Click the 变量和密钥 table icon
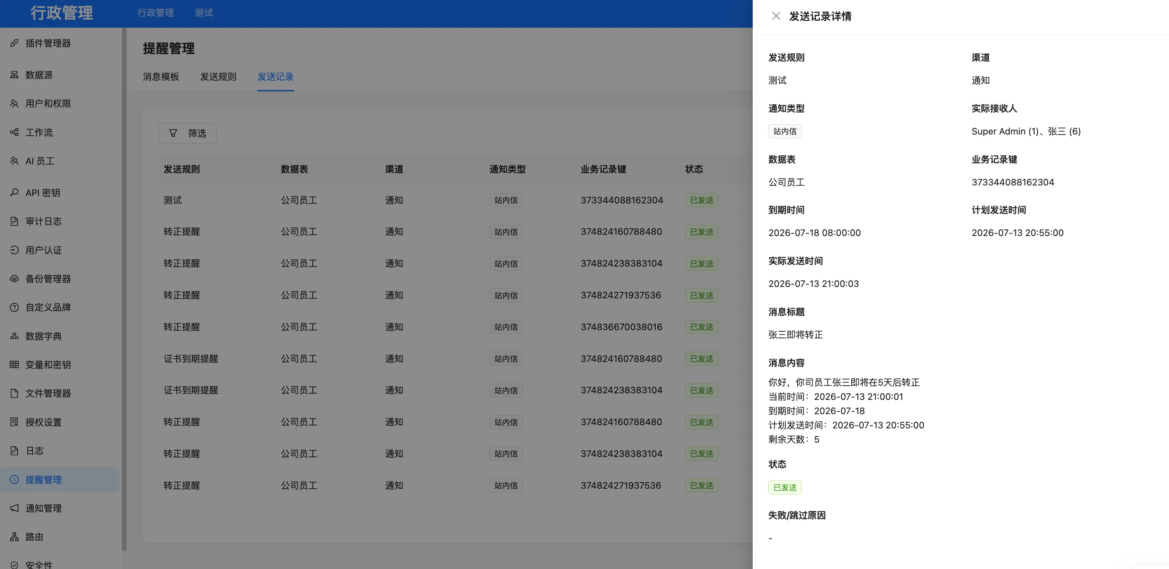Viewport: 1169px width, 569px height. 15,365
